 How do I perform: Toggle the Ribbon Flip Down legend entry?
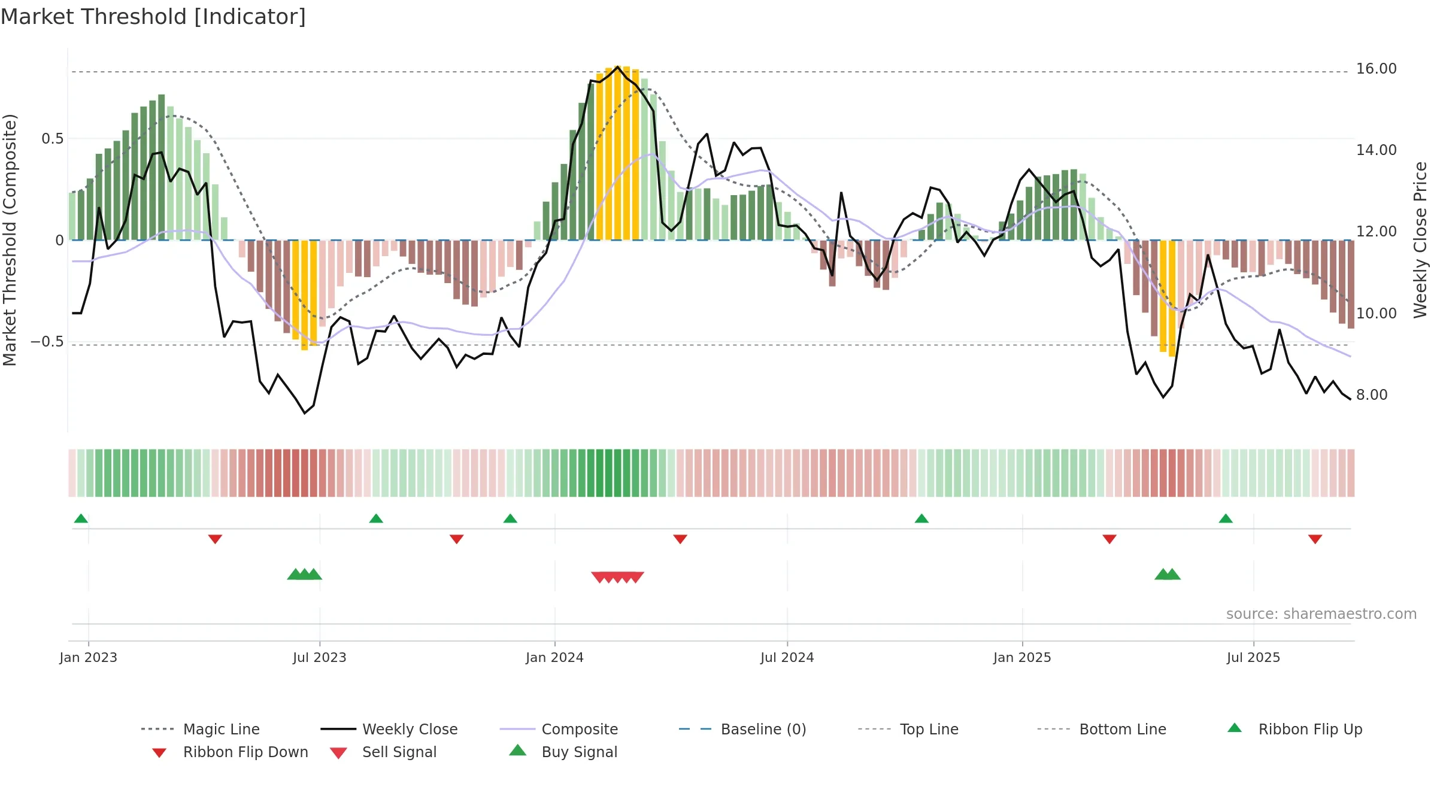(x=230, y=752)
